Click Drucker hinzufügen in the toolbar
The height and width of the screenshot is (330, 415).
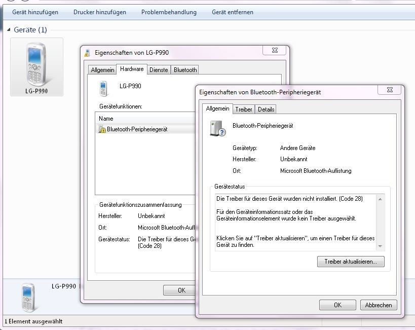pyautogui.click(x=100, y=12)
